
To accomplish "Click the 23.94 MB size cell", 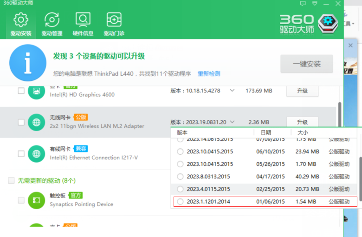I will (x=307, y=151).
